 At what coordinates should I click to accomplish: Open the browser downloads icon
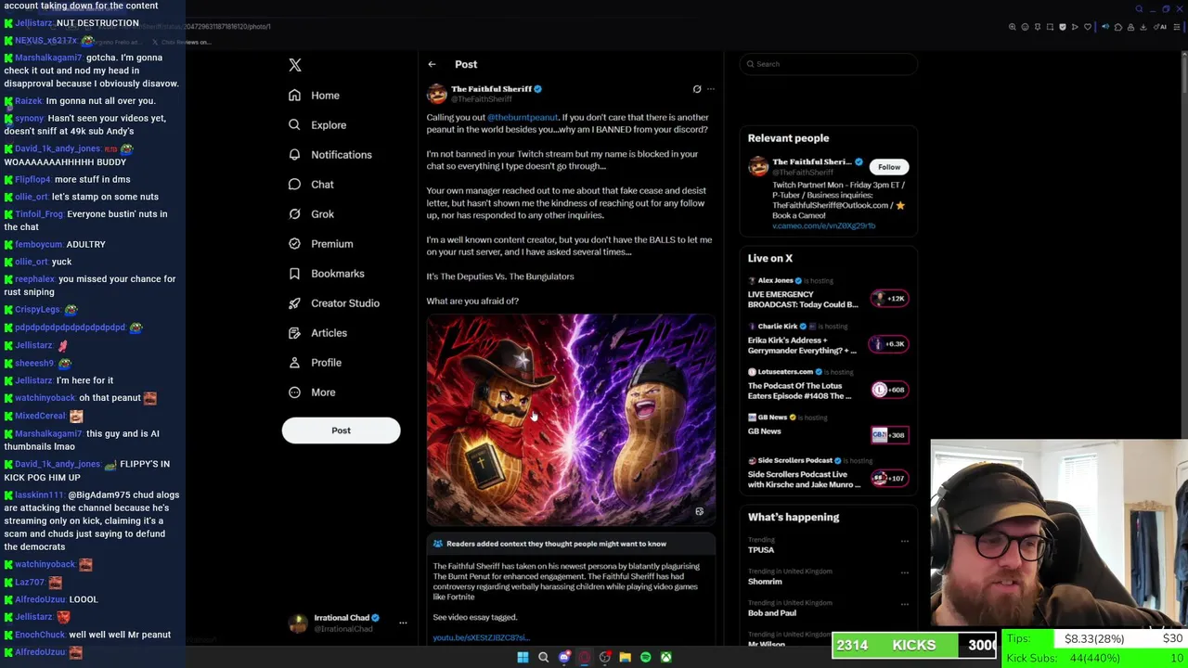coord(1143,27)
